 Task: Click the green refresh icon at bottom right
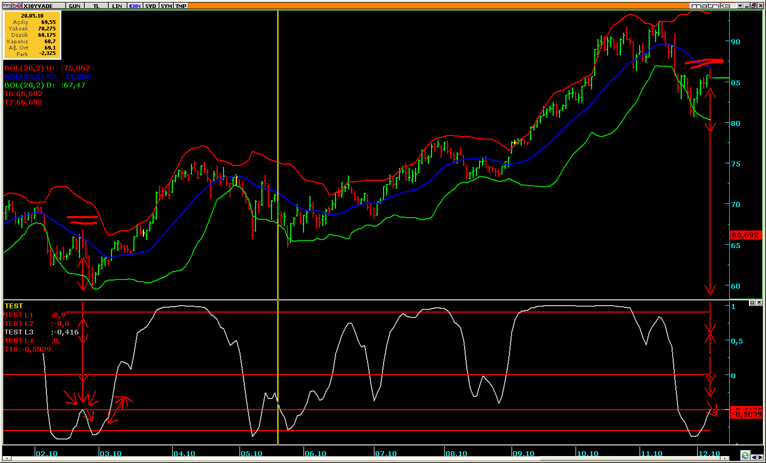pyautogui.click(x=745, y=456)
